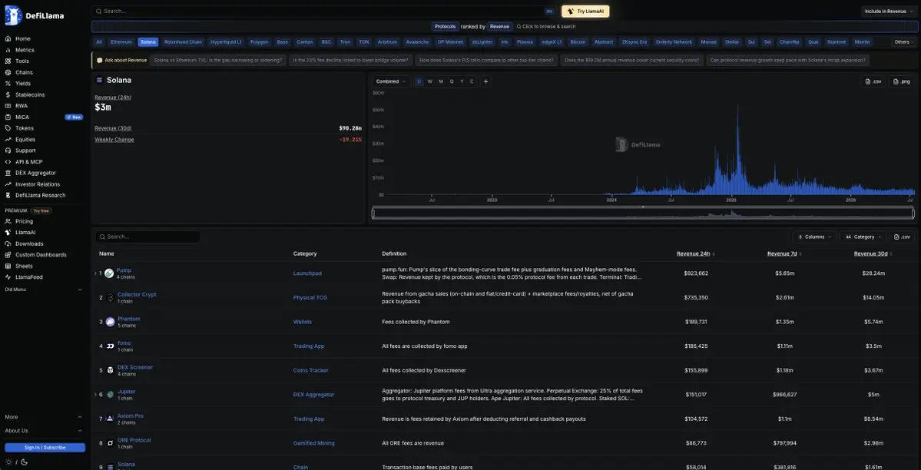
Task: Expand the Columns dropdown in the table
Action: pyautogui.click(x=814, y=237)
